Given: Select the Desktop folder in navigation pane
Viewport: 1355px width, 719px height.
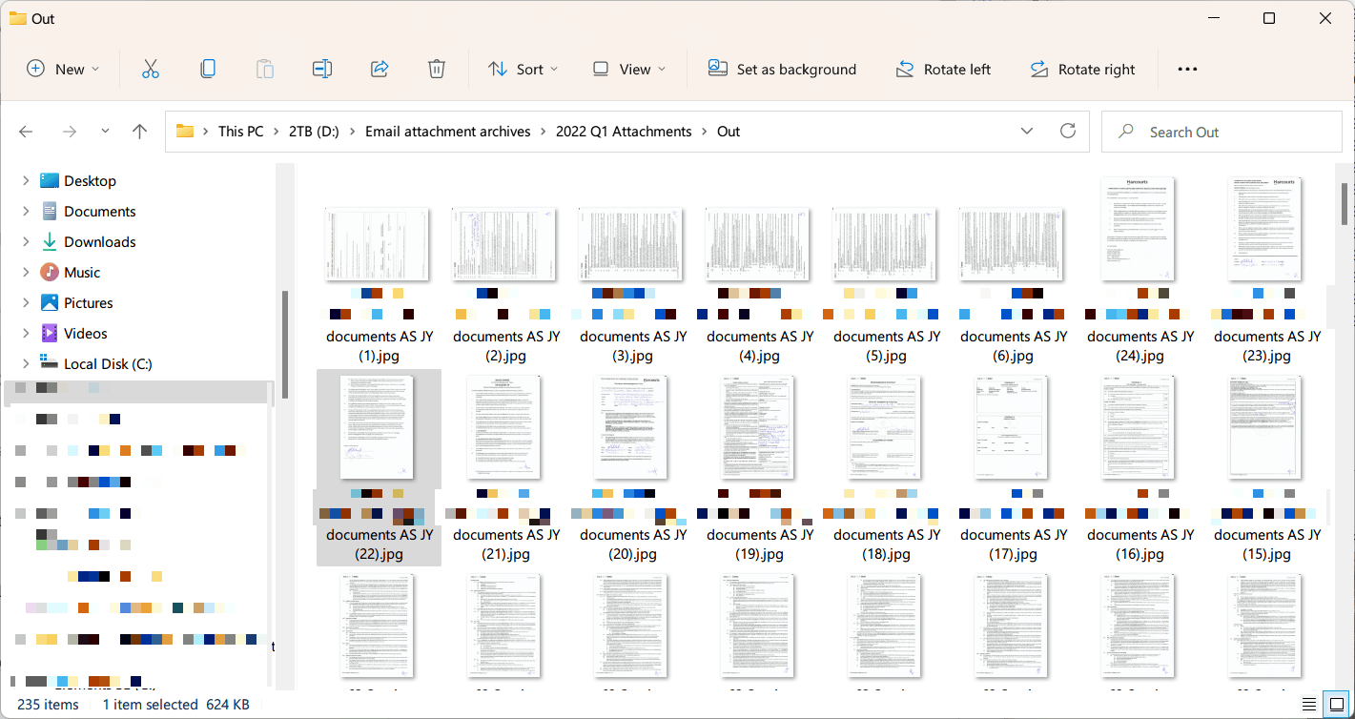Looking at the screenshot, I should [x=90, y=181].
